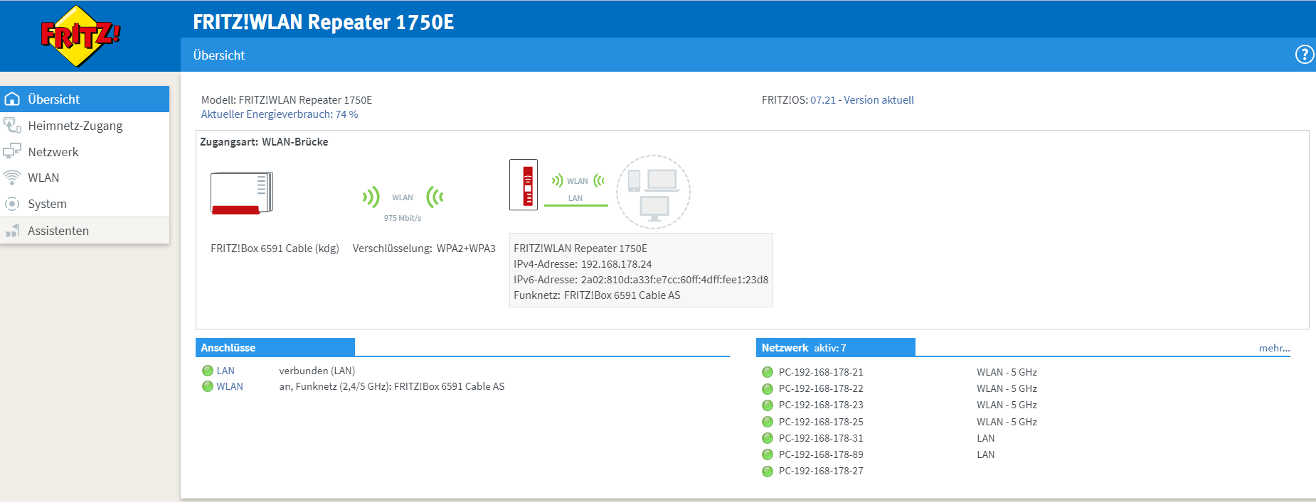1316x502 pixels.
Task: Click the Netzwerk computers icon
Action: [x=12, y=151]
